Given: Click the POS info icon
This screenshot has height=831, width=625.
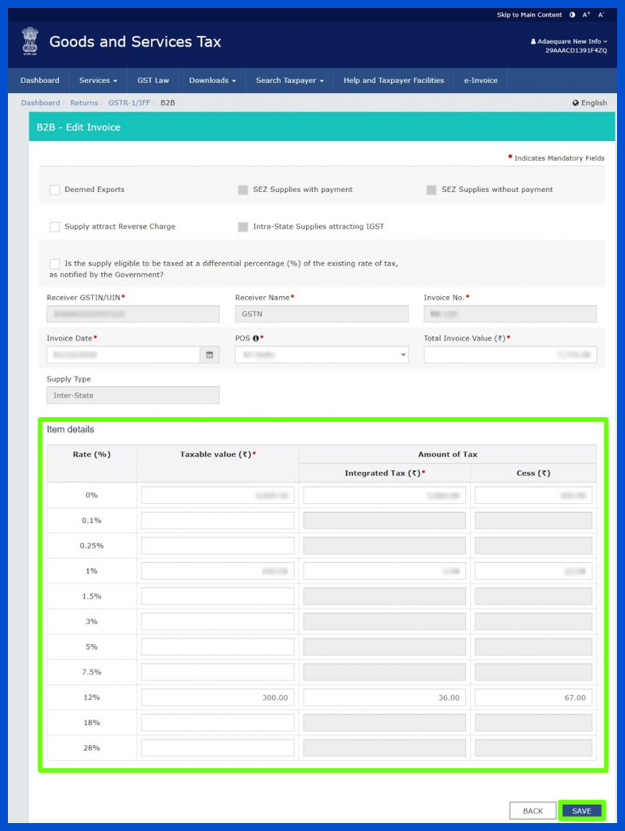Looking at the screenshot, I should click(255, 338).
